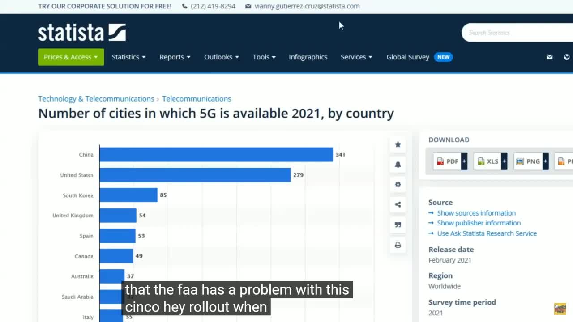Click the vianny.gutierrez-cruz@statista.com email link

[x=307, y=6]
